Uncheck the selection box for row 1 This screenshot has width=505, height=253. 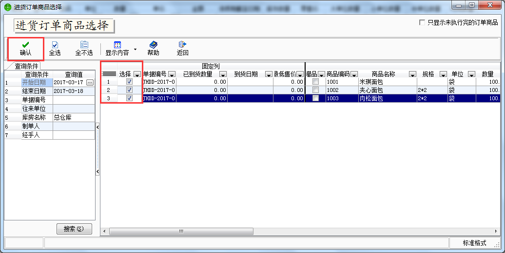pos(129,82)
